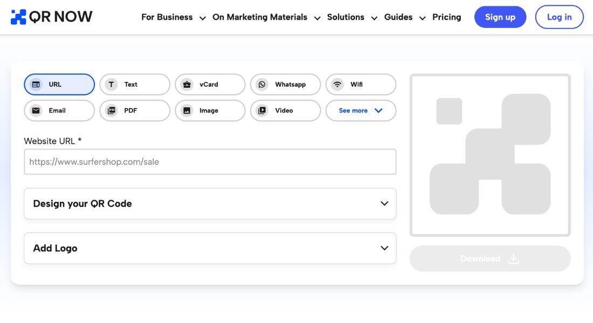Viewport: 593px width, 323px height.
Task: Click the Sign up button
Action: point(500,17)
